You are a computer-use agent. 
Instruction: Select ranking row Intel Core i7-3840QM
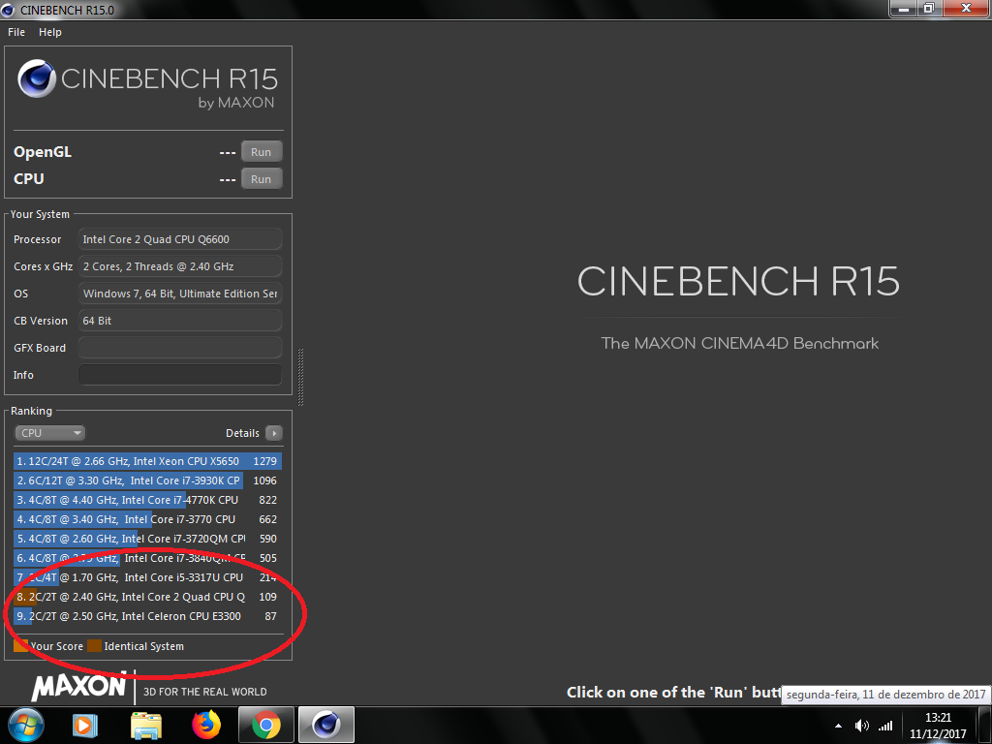coord(147,558)
